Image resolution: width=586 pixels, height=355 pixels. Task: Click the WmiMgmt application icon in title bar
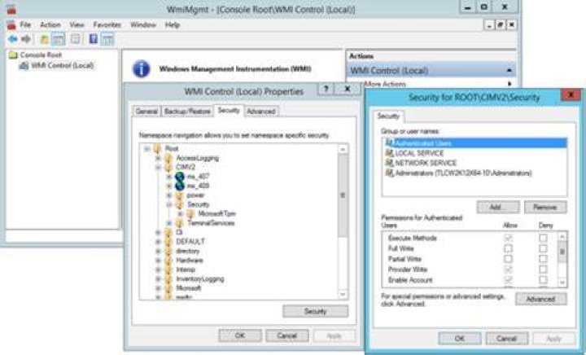(x=11, y=9)
